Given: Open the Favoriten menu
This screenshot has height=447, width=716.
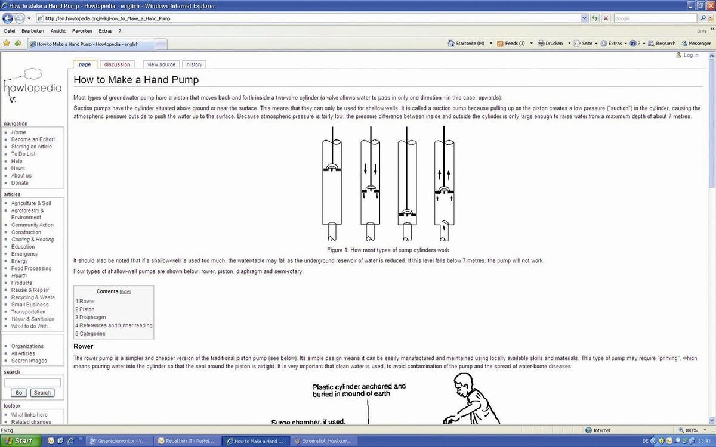Looking at the screenshot, I should [82, 31].
